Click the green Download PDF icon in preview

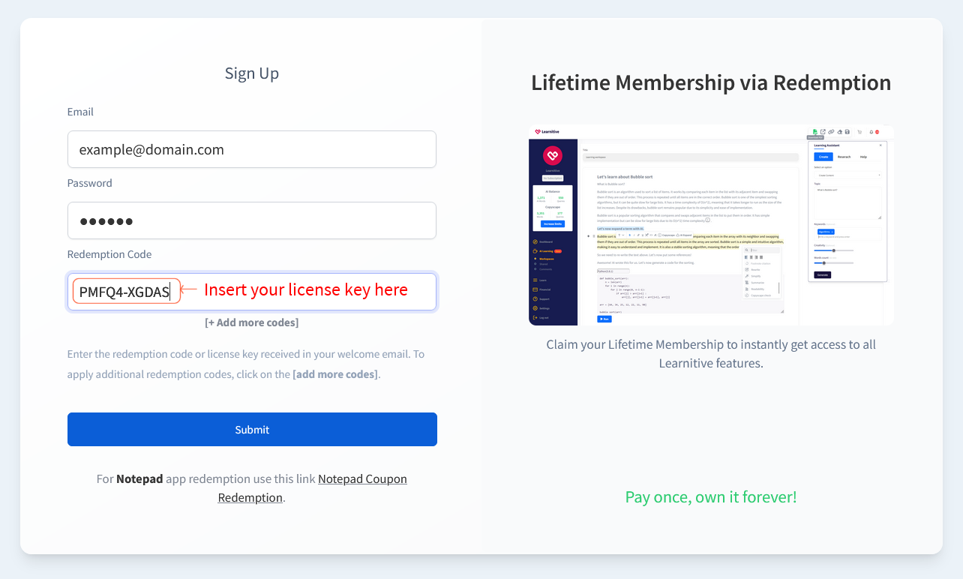814,131
